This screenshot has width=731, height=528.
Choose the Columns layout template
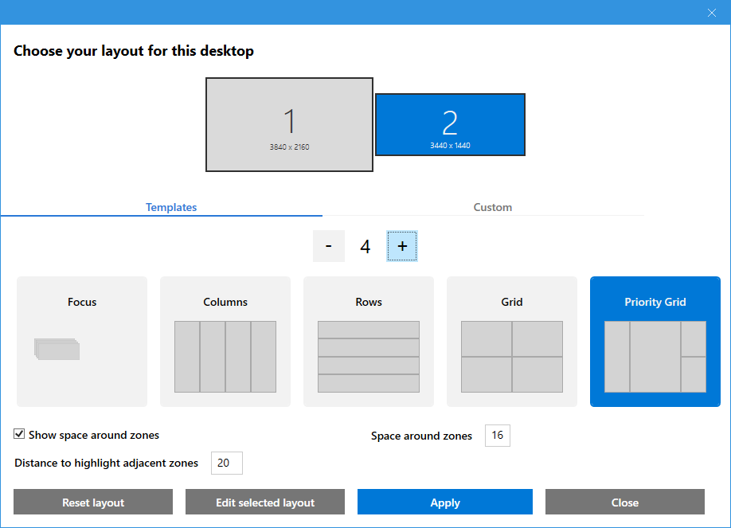[225, 342]
